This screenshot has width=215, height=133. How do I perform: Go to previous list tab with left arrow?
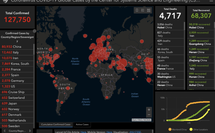[4, 131]
